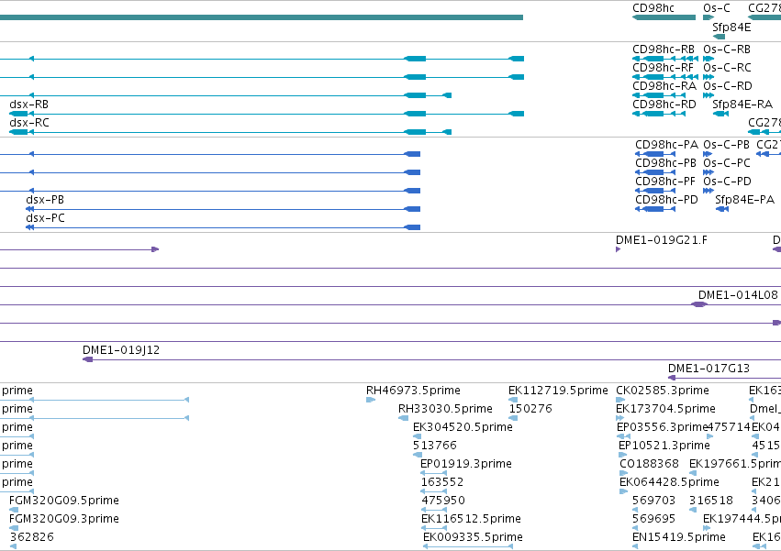Click the EK064428.5prime EST label

(x=669, y=482)
